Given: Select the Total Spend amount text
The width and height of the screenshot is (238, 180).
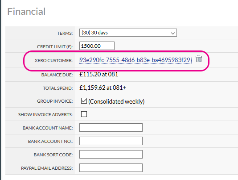Looking at the screenshot, I should click(103, 88).
